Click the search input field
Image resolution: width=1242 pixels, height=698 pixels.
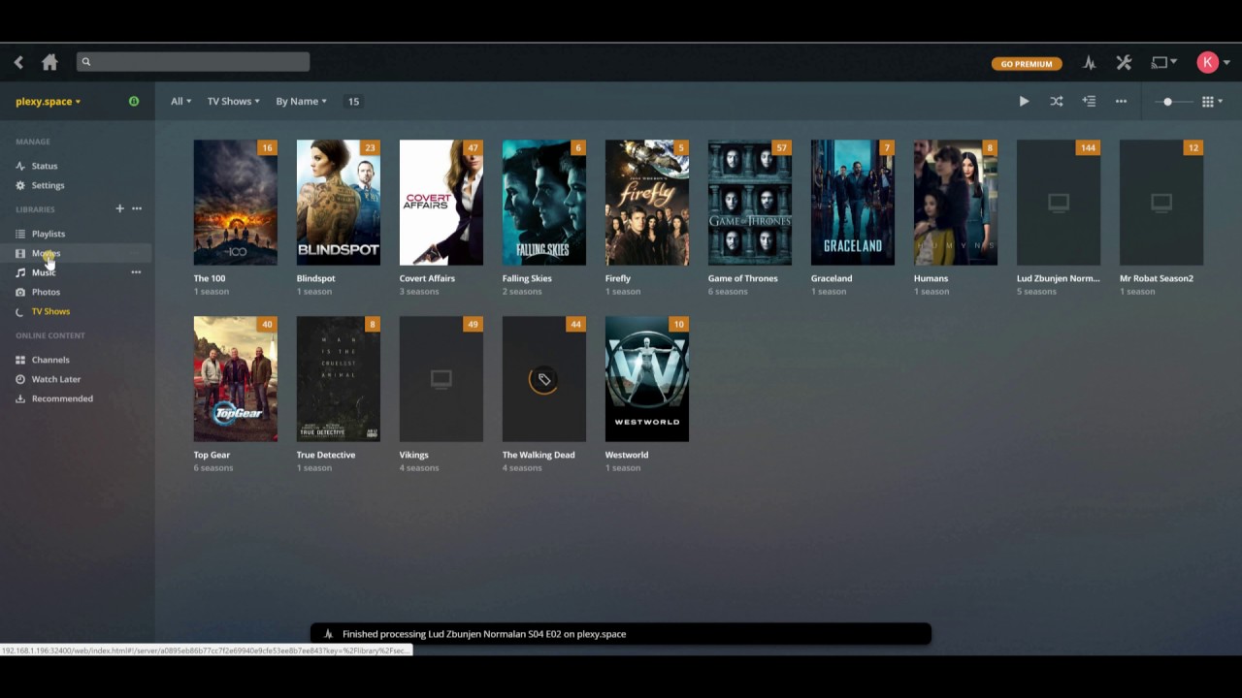coord(193,62)
